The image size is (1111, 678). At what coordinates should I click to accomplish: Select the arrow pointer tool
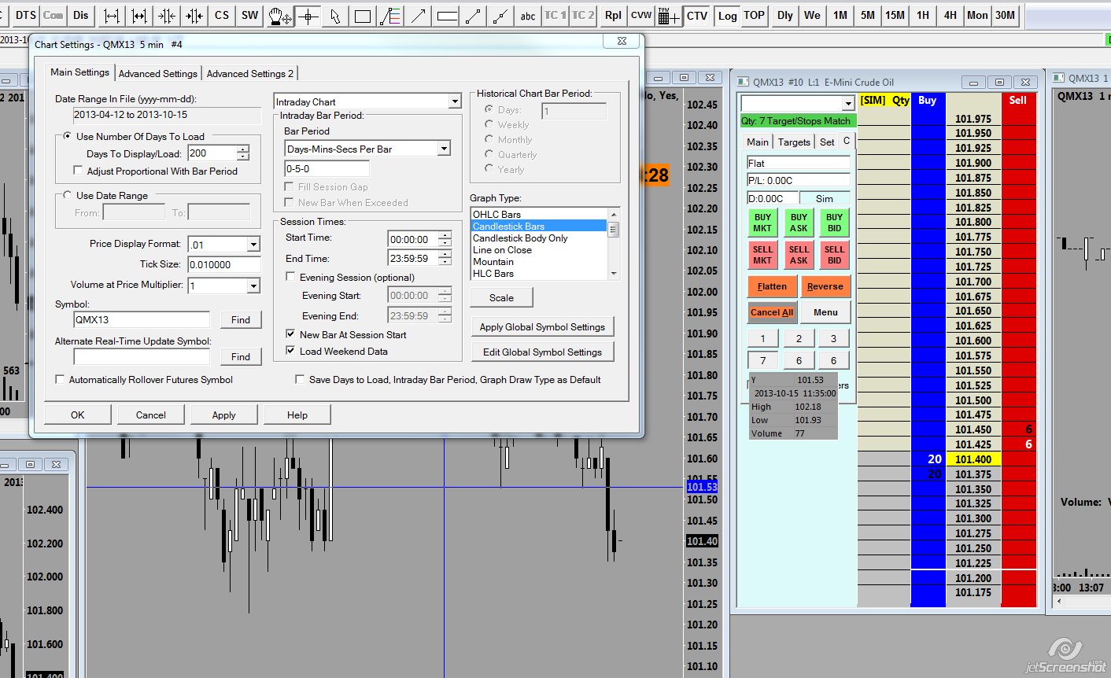coord(335,16)
